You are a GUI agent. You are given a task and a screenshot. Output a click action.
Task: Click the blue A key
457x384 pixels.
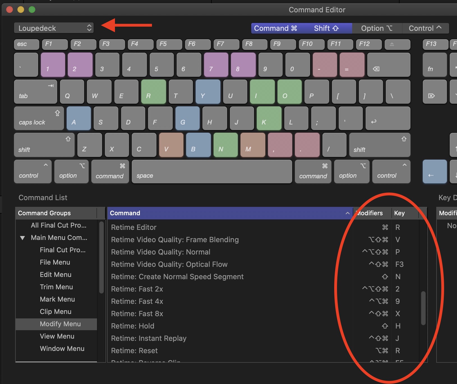pos(79,118)
